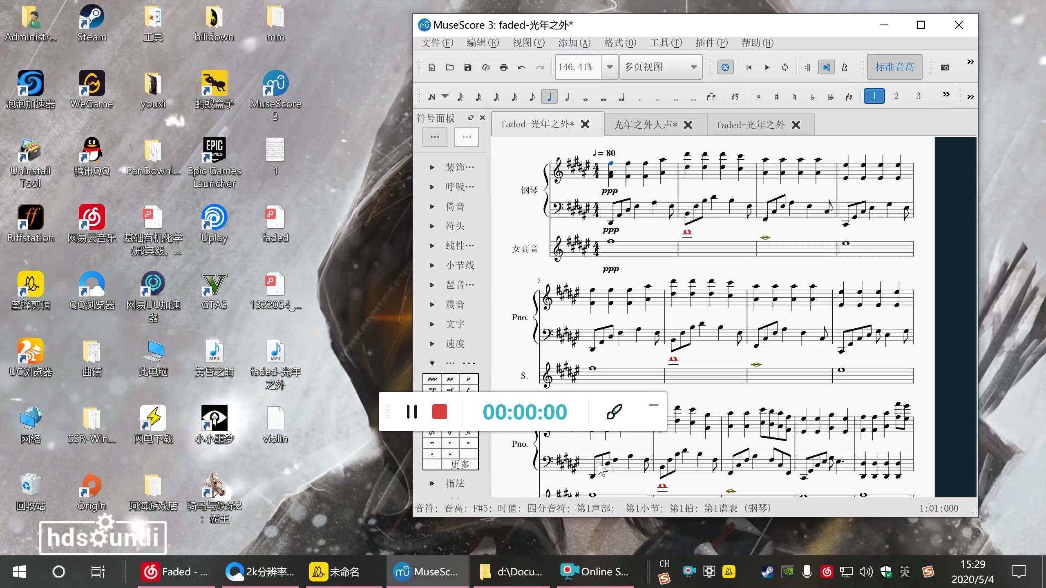The height and width of the screenshot is (588, 1046).
Task: Toggle pan score during playback
Action: point(826,67)
